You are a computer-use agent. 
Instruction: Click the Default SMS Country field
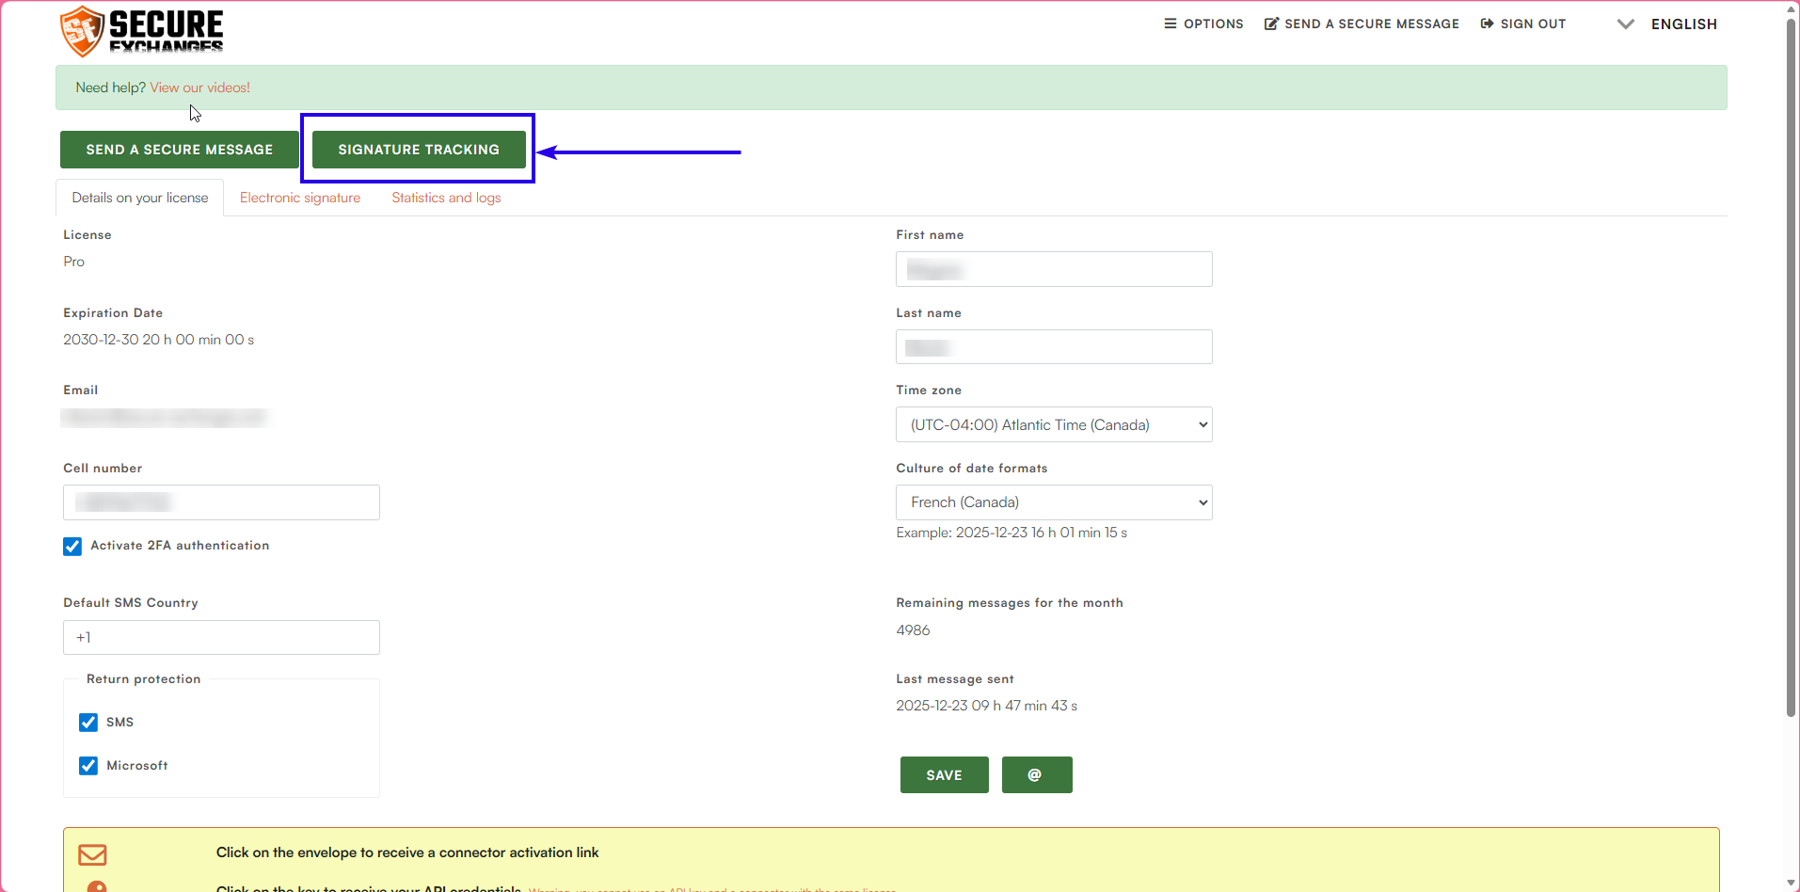[221, 638]
